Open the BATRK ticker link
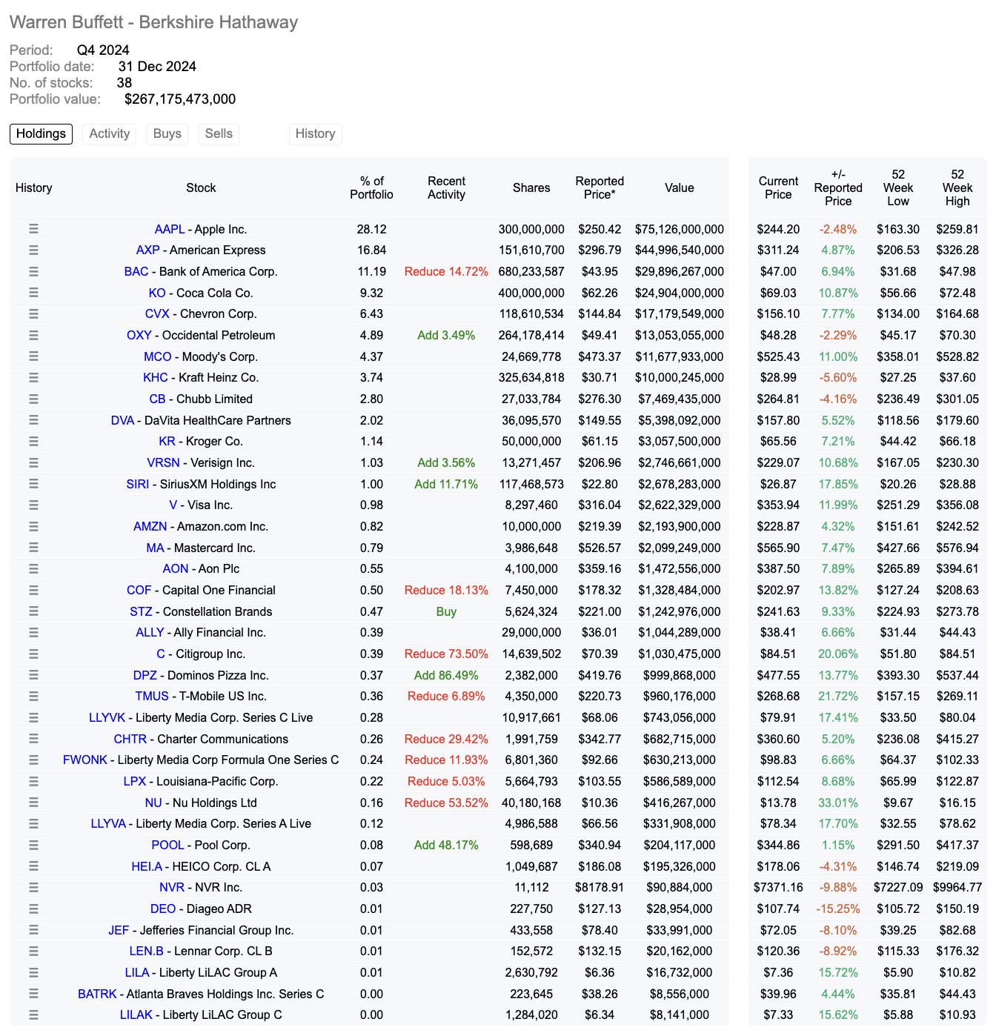996x1033 pixels. pos(97,994)
